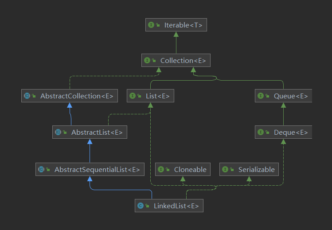
Task: Select the LinkedList<E> node label
Action: 176,206
